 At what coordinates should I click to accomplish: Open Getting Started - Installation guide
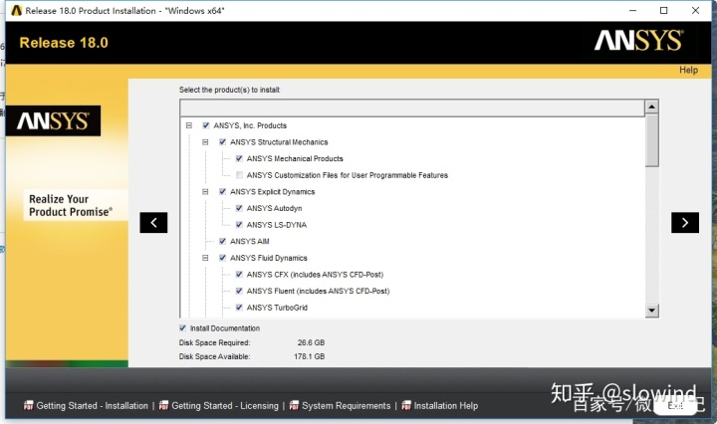point(93,405)
